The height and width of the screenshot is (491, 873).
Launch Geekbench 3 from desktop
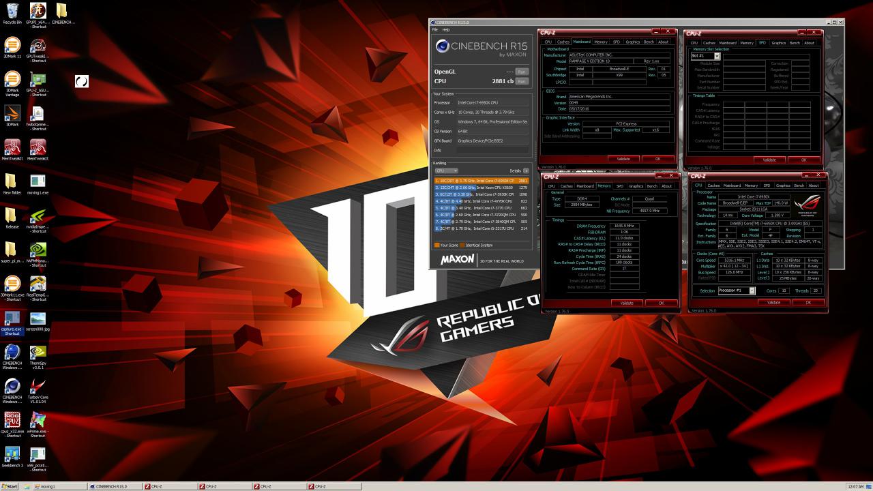12,457
